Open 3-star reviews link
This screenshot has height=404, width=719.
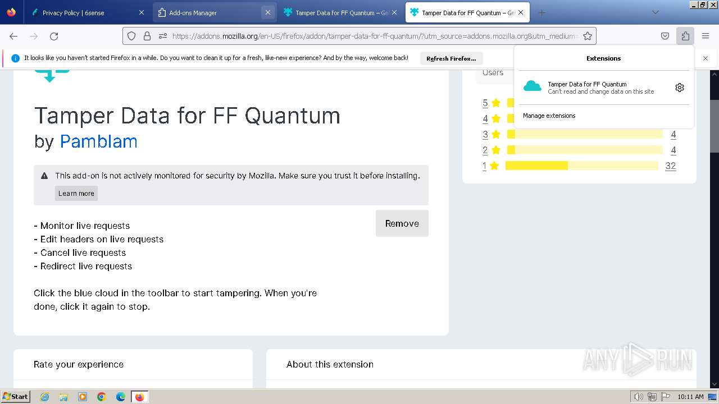pyautogui.click(x=485, y=134)
